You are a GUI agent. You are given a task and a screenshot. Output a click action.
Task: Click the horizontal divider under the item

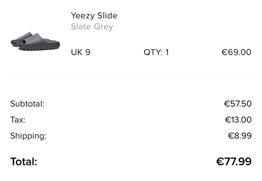click(x=131, y=78)
